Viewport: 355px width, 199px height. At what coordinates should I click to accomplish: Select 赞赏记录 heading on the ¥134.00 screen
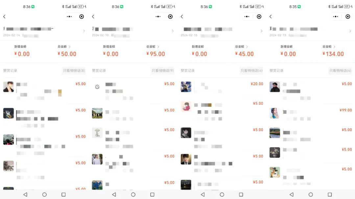coord(276,70)
